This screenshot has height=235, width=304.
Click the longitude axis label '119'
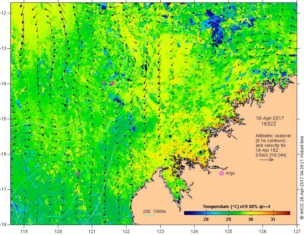point(24,231)
